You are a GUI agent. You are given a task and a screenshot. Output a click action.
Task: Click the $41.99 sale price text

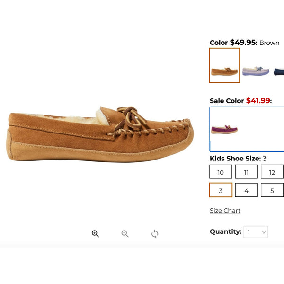[x=258, y=101]
